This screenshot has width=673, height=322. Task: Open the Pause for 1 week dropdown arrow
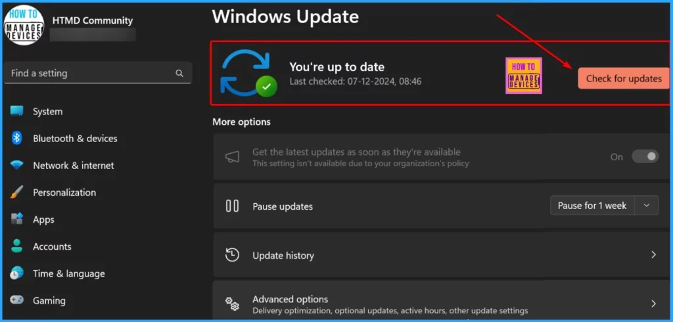click(x=647, y=206)
